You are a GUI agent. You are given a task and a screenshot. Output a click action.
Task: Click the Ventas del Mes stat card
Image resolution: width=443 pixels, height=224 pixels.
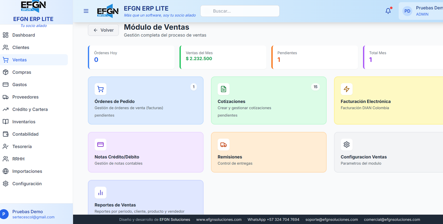click(223, 57)
